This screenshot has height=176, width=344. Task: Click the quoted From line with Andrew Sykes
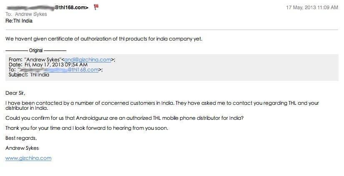62,60
